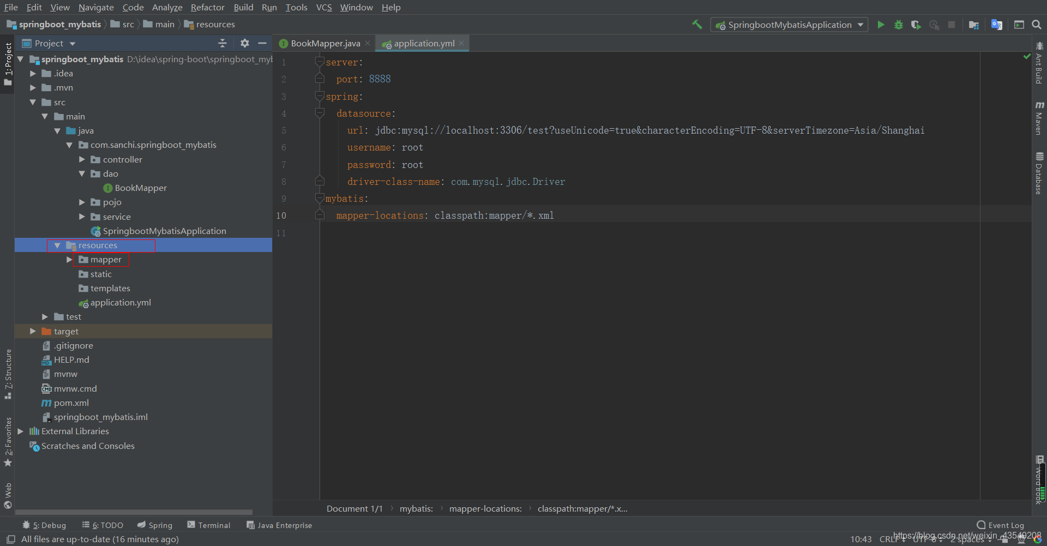The height and width of the screenshot is (546, 1047).
Task: Open the Java Enterprise tool window
Action: click(279, 525)
